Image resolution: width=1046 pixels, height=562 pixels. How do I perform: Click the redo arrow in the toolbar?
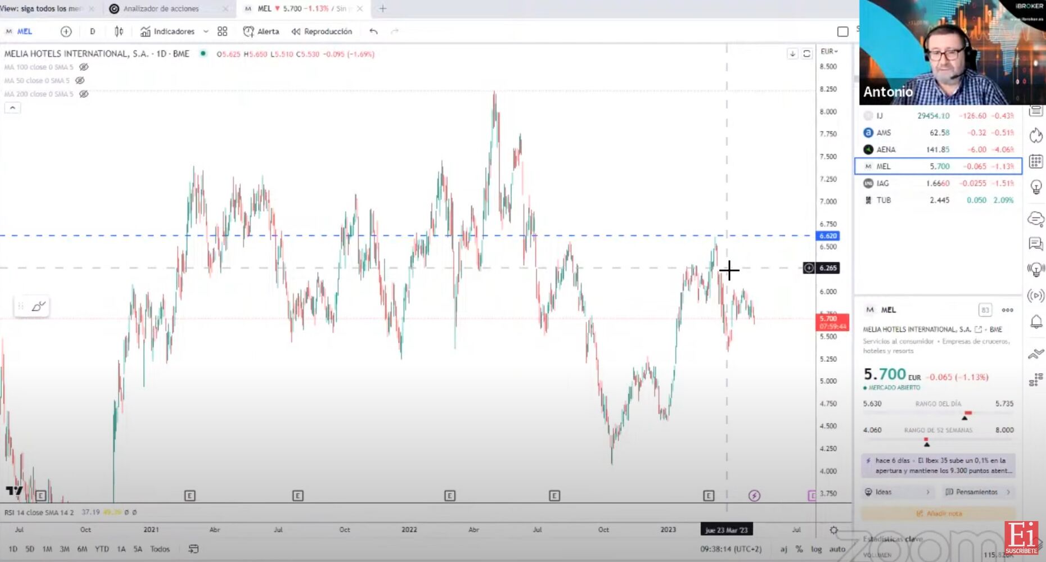(395, 31)
